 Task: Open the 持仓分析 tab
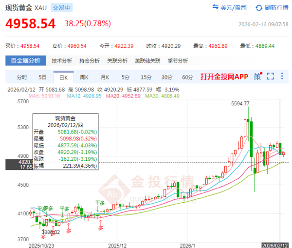pyautogui.click(x=90, y=61)
